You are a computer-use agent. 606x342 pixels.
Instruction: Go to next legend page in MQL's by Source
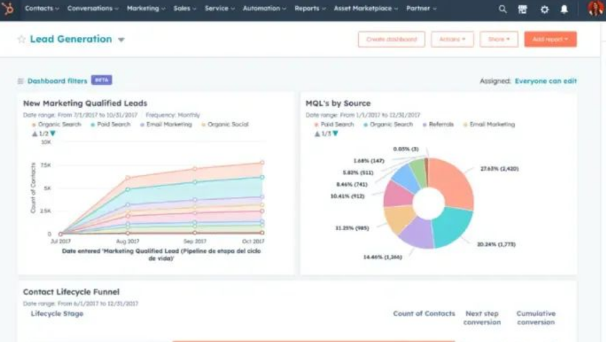coord(335,134)
